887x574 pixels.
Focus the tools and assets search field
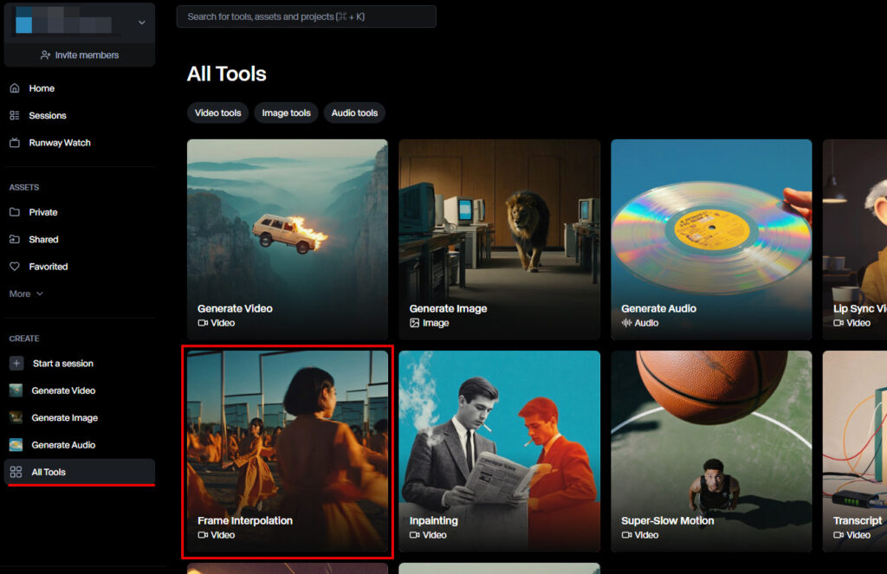[306, 16]
